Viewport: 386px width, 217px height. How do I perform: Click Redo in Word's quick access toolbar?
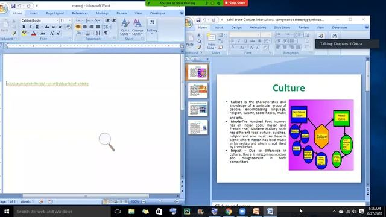(x=28, y=5)
